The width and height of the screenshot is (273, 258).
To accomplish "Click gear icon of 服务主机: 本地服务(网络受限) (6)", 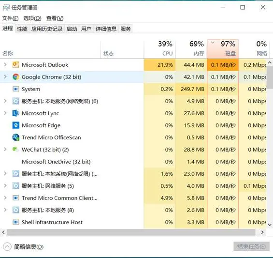I will 15,101.
